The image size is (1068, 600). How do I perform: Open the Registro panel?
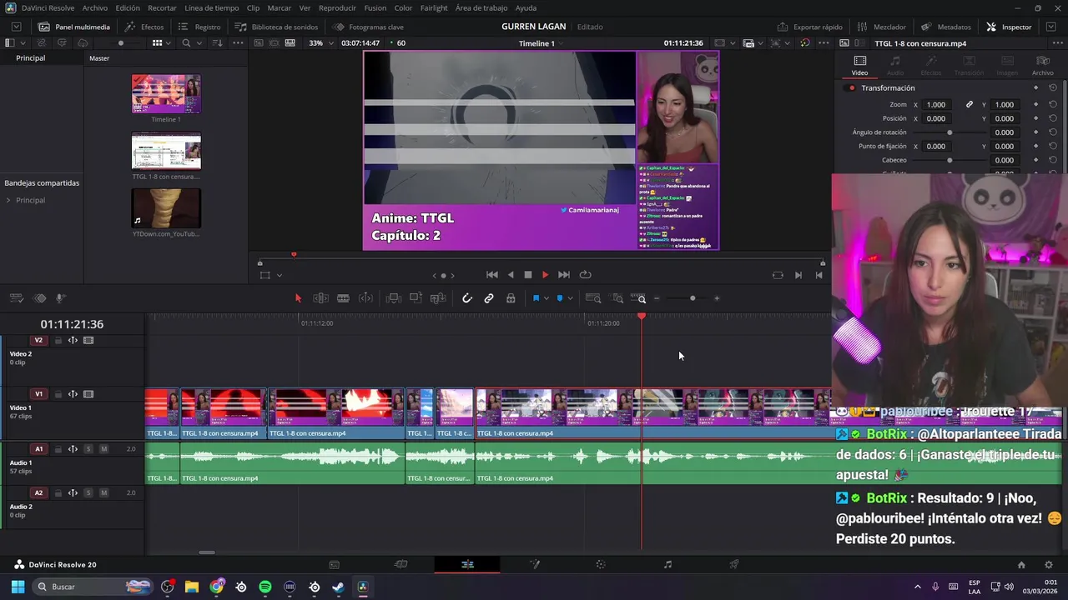[199, 27]
